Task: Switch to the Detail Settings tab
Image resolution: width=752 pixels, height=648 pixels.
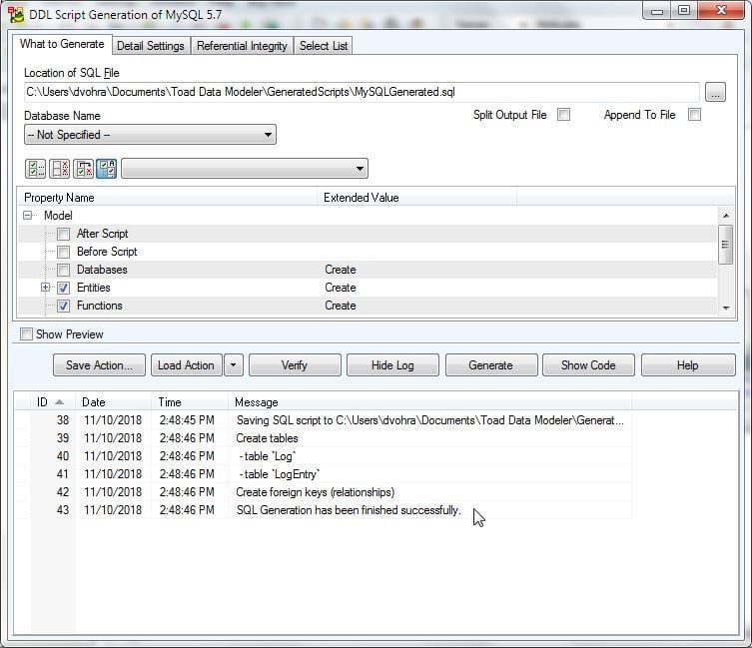Action: (151, 46)
